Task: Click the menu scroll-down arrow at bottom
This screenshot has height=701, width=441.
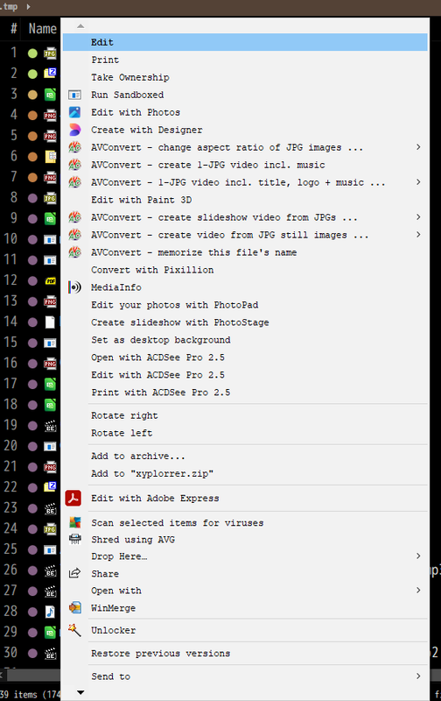Action: [x=80, y=692]
